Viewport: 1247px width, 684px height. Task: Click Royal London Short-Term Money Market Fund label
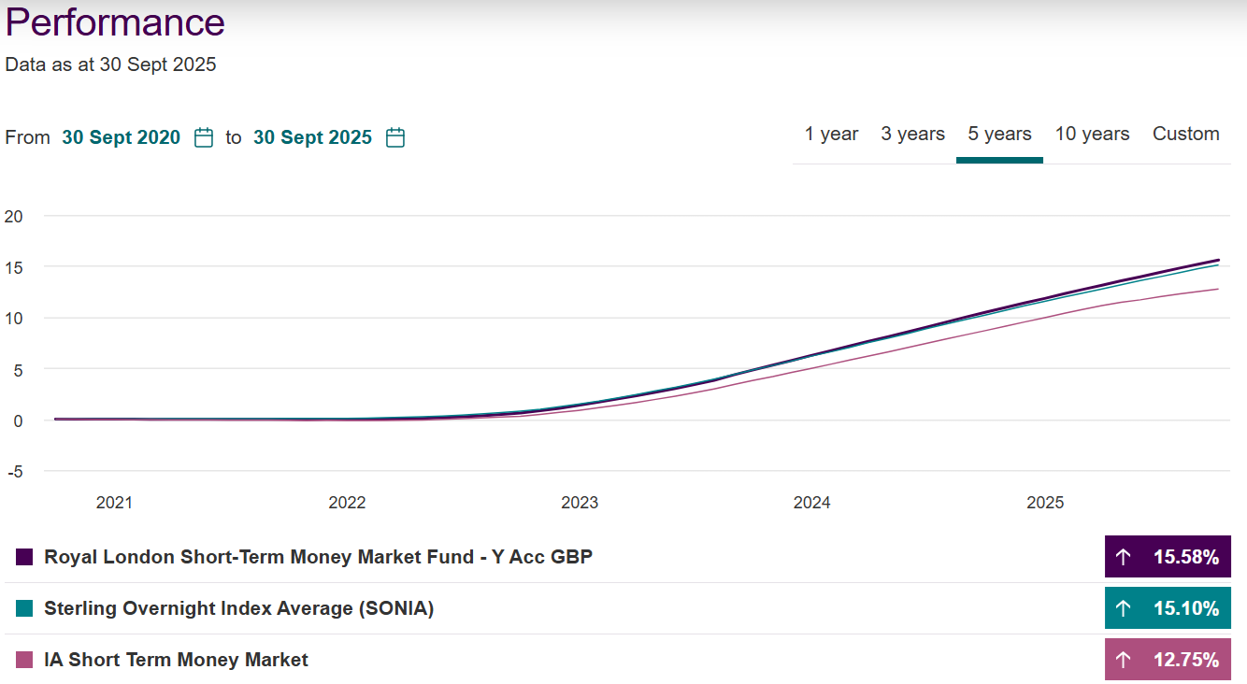point(318,558)
